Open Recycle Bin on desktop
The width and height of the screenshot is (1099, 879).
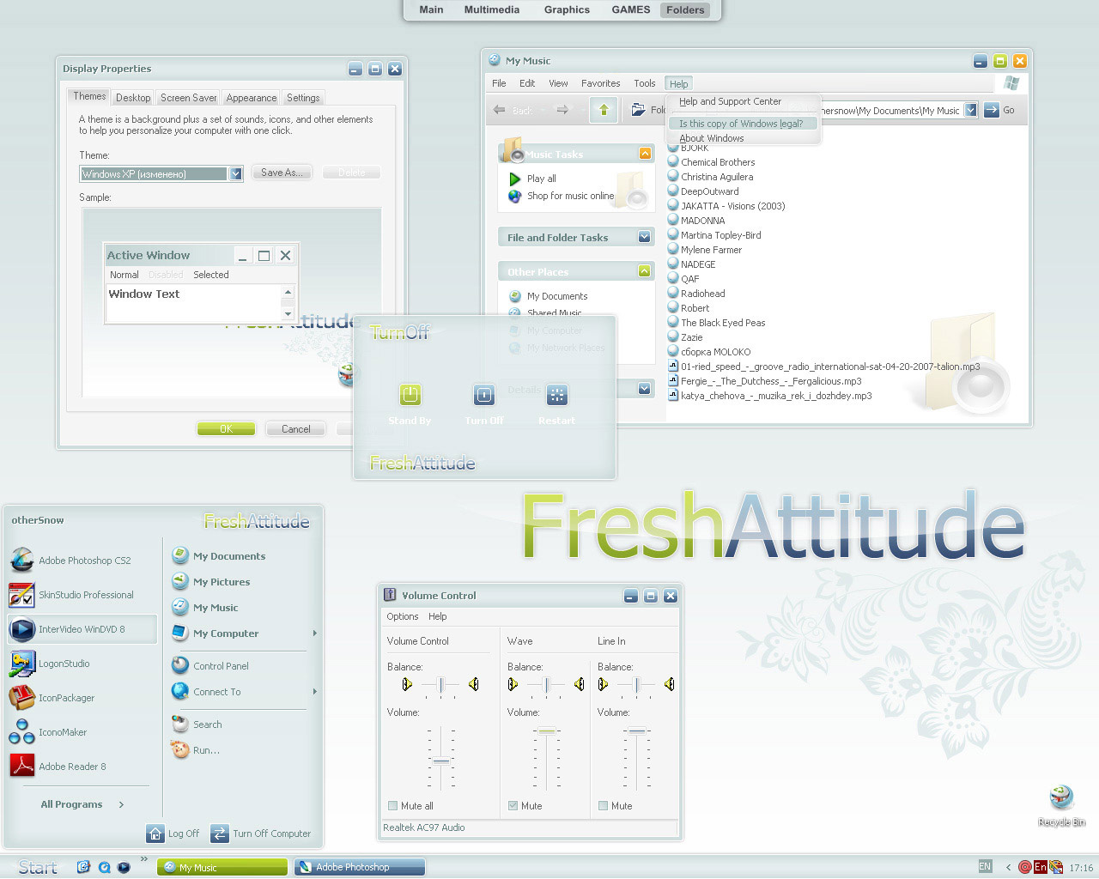point(1062,804)
